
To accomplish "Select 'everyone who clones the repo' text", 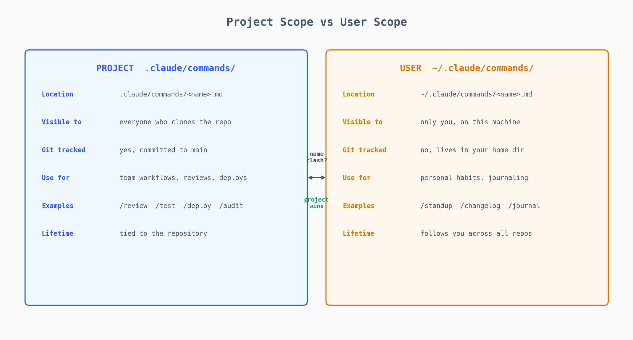I will 175,122.
